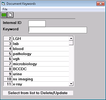Image resolution: width=106 pixels, height=100 pixels.
Task: Click the green EXIT toolbar icon
Action: coord(4,15)
